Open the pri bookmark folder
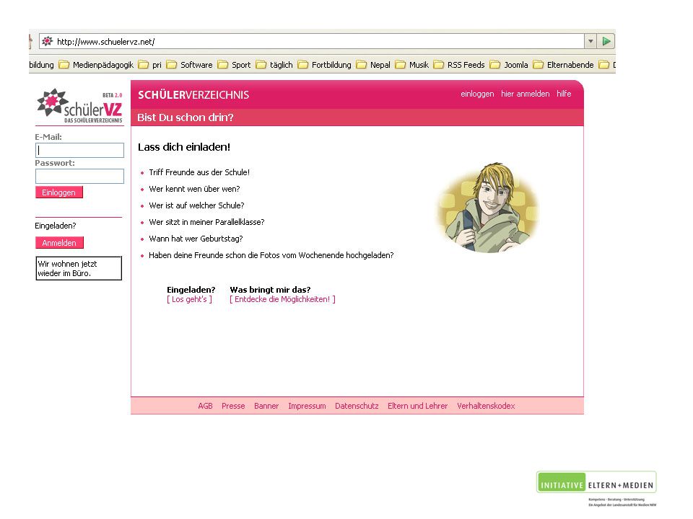The height and width of the screenshot is (519, 693). pyautogui.click(x=149, y=65)
